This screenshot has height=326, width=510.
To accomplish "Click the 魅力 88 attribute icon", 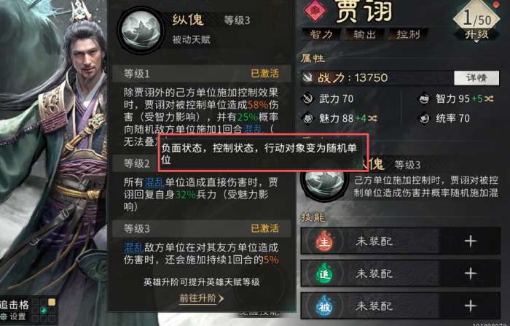I will [x=307, y=118].
